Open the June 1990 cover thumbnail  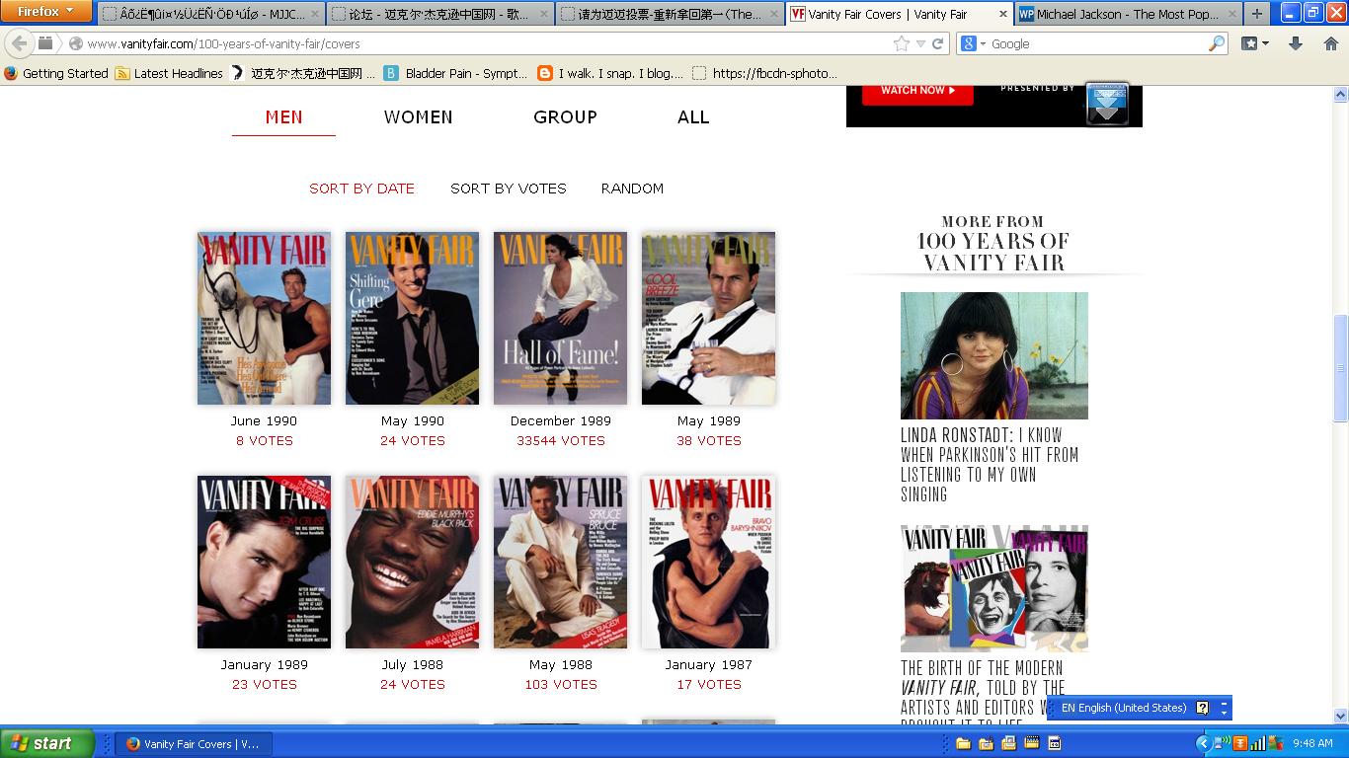pos(264,319)
